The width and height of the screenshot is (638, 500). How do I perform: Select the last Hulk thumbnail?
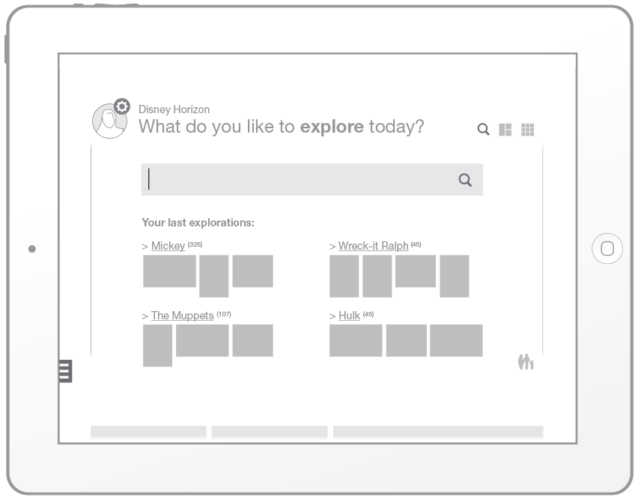coord(456,340)
